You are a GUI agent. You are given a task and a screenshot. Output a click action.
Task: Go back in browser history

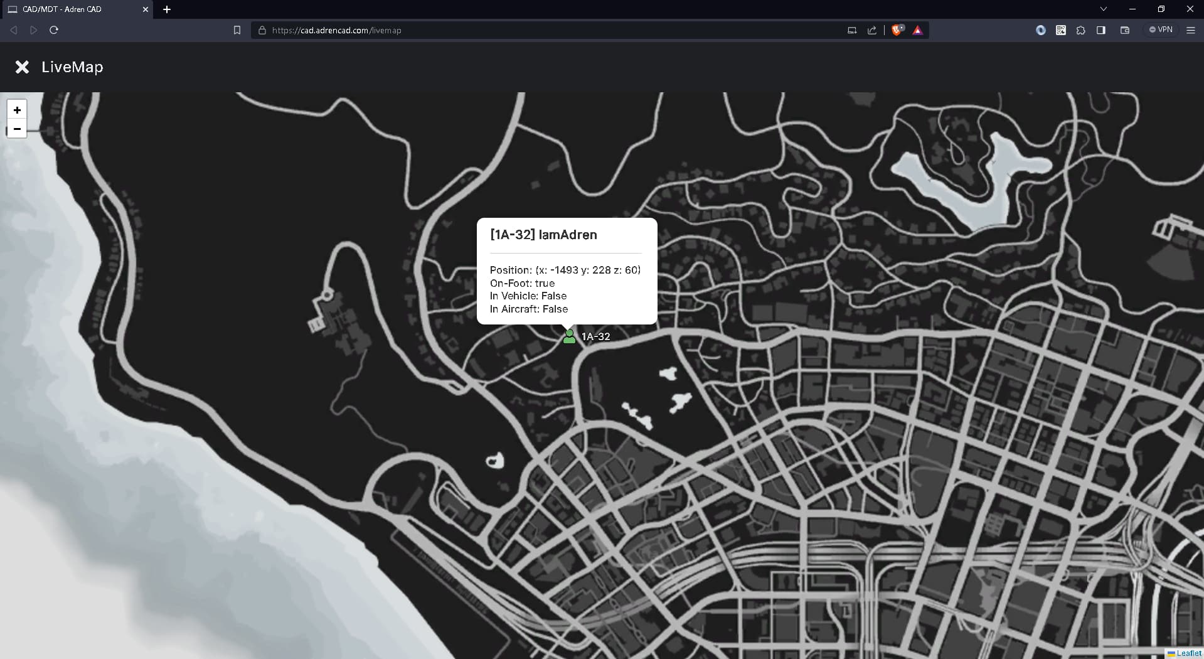point(14,30)
